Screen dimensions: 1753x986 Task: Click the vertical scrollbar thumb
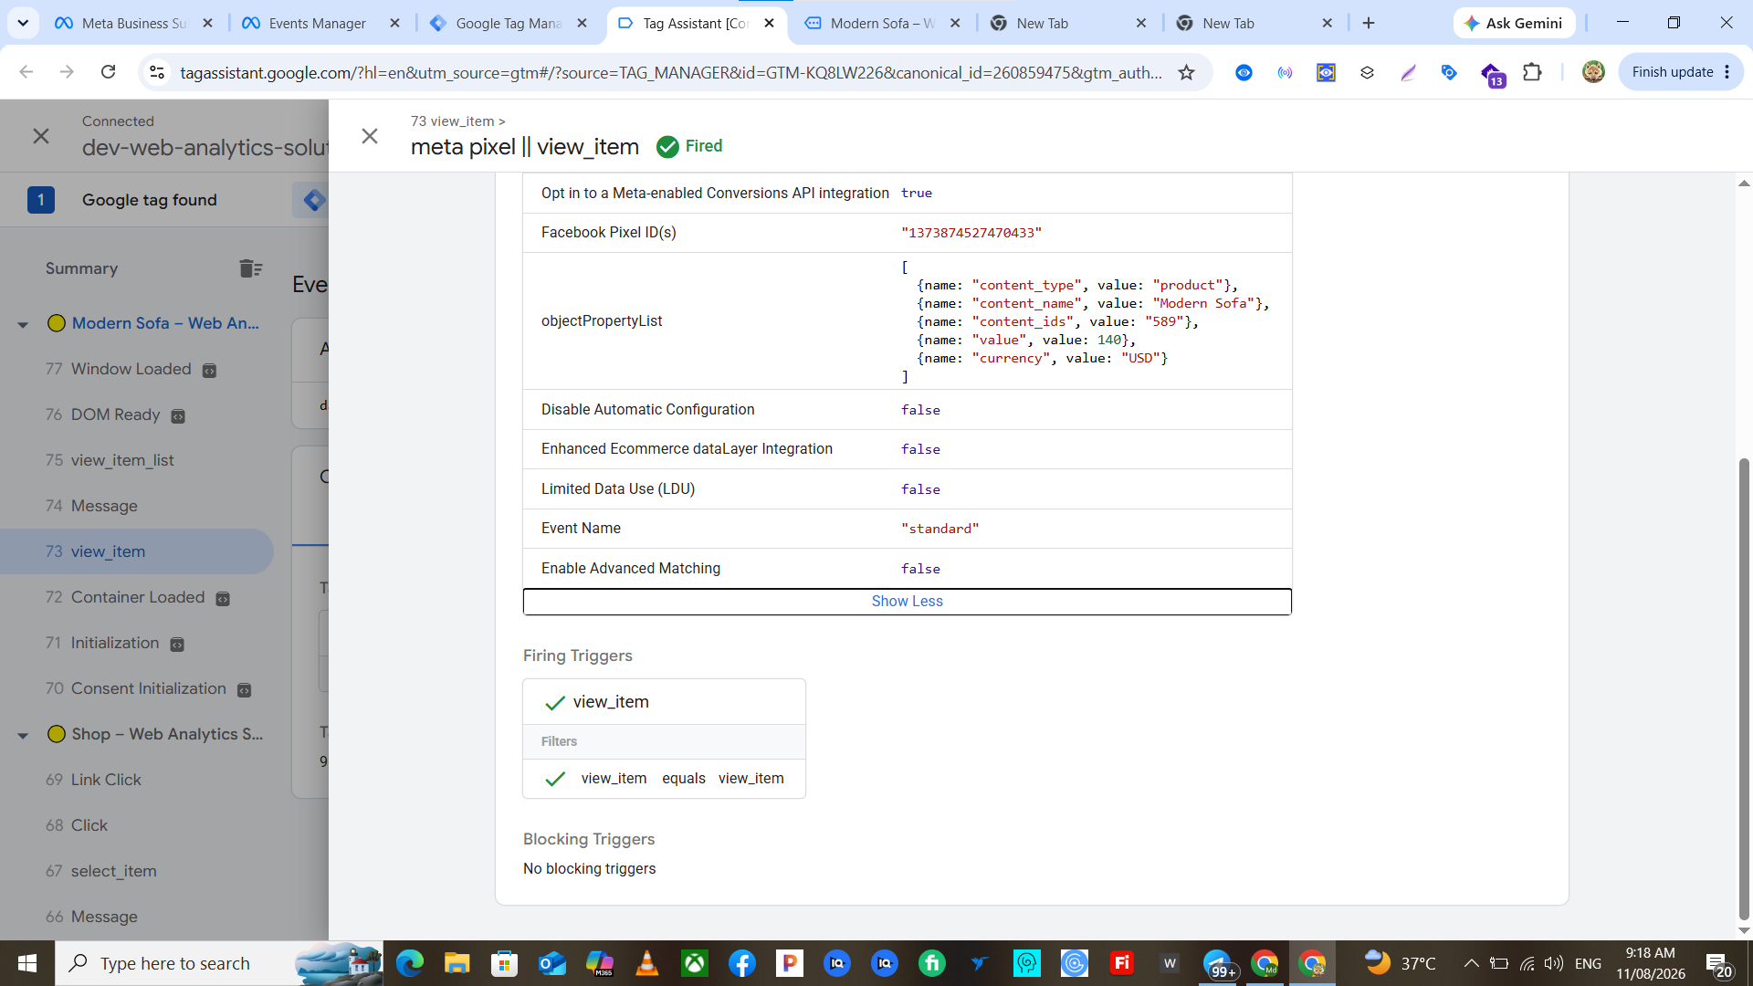1744,689
